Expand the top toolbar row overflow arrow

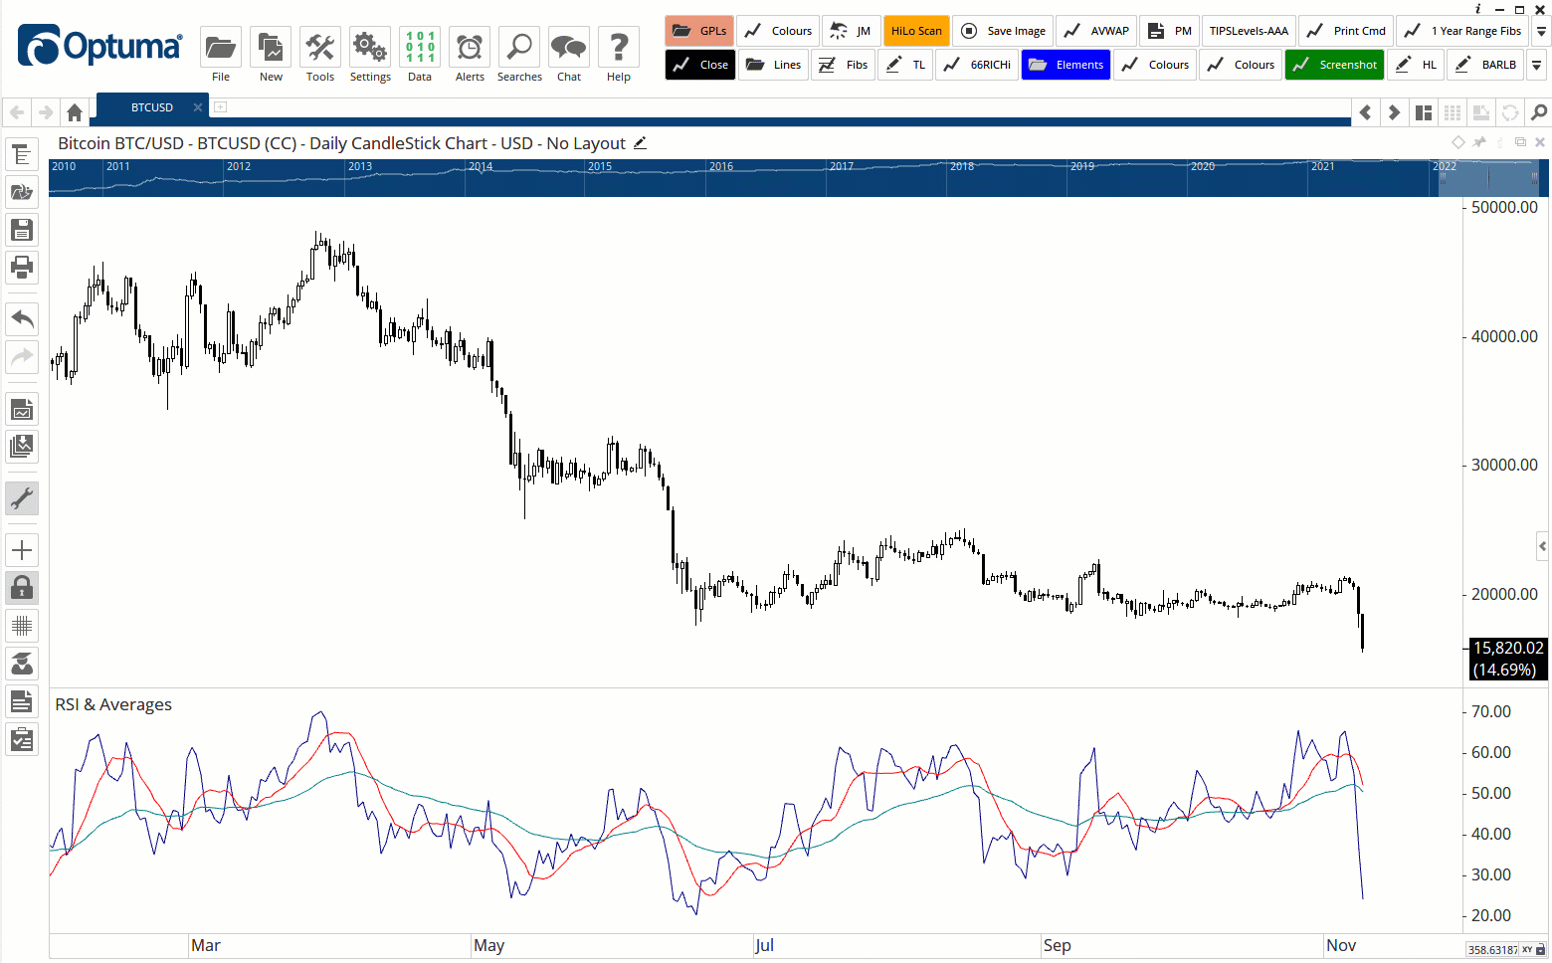point(1541,31)
